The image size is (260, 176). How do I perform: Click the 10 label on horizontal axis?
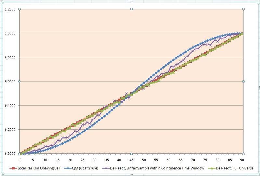tap(45, 160)
